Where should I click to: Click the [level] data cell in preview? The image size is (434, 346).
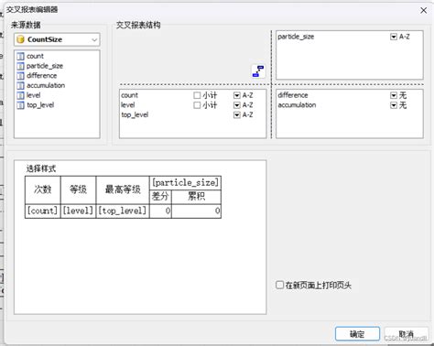78,211
